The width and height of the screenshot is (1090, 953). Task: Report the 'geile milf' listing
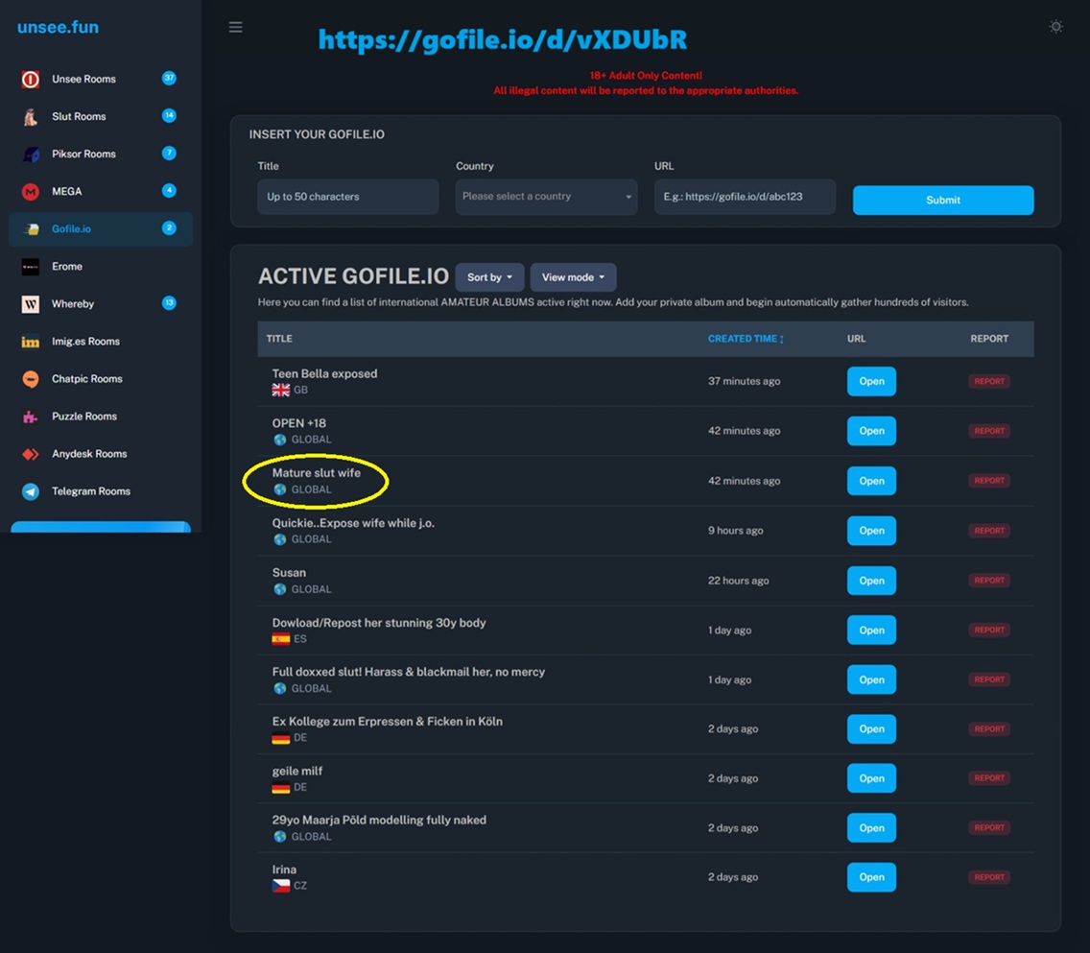989,778
